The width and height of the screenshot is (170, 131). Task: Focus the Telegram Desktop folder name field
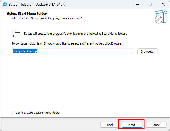(73, 51)
